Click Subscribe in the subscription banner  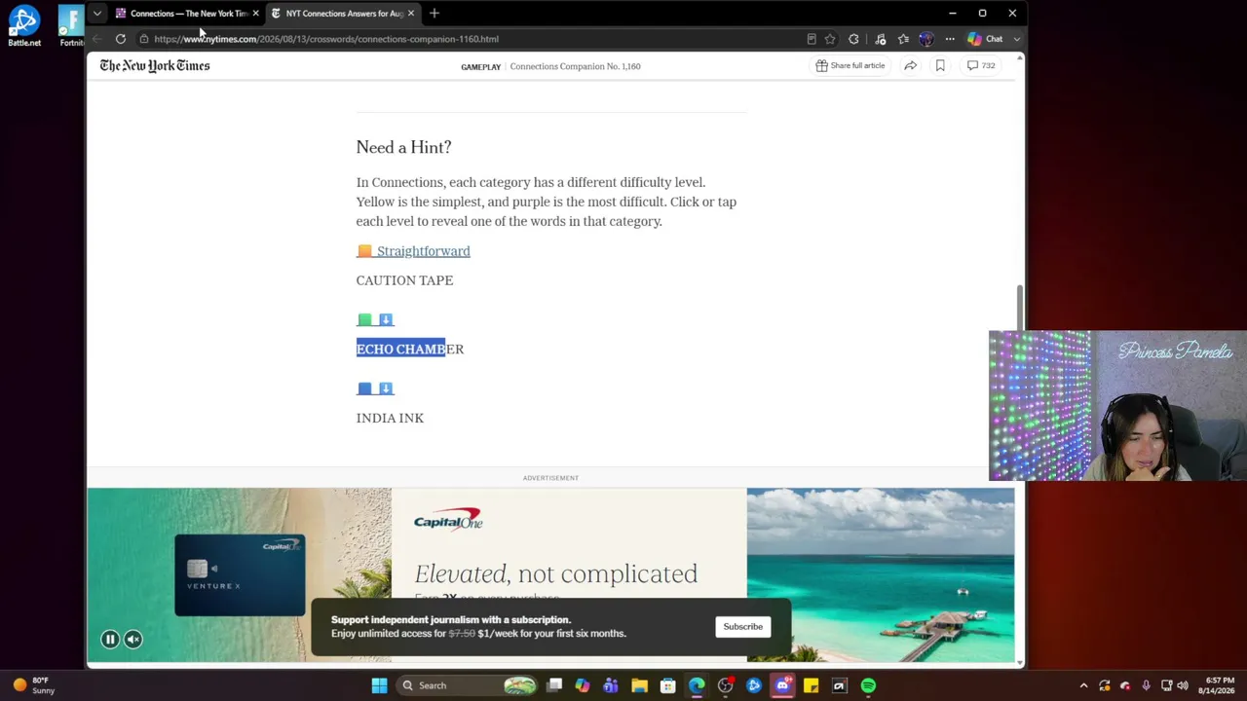(742, 626)
